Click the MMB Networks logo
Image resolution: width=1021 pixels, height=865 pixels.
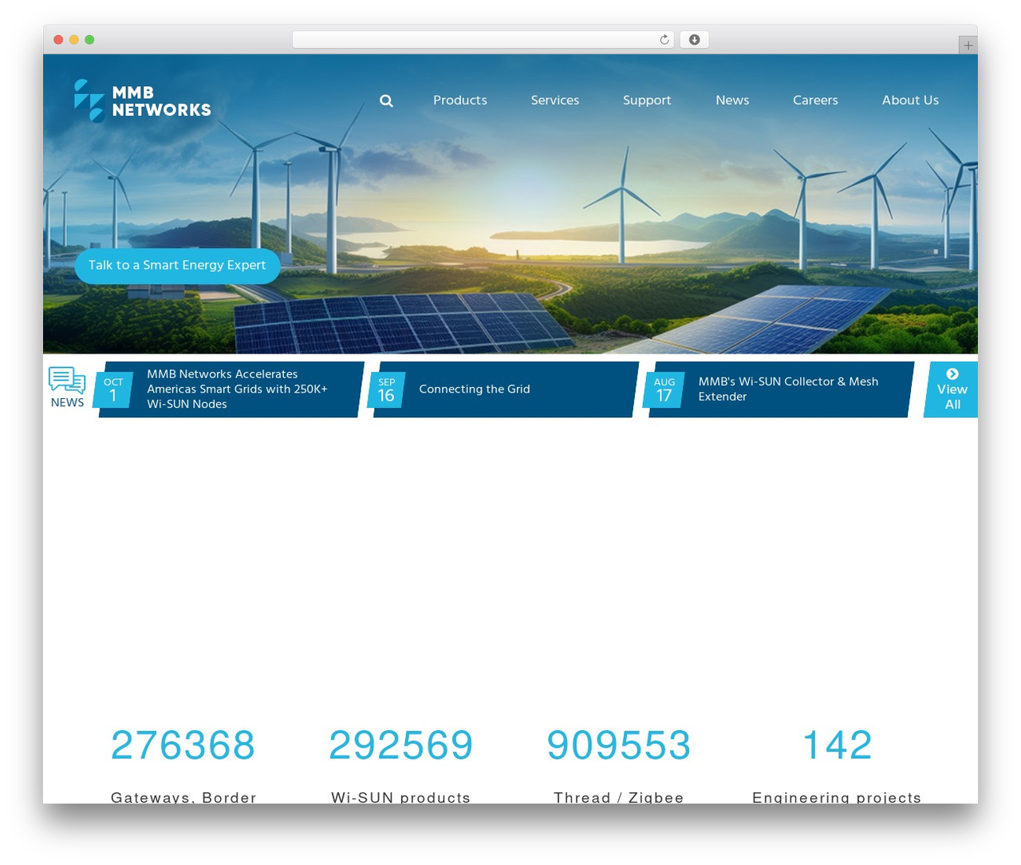click(143, 101)
